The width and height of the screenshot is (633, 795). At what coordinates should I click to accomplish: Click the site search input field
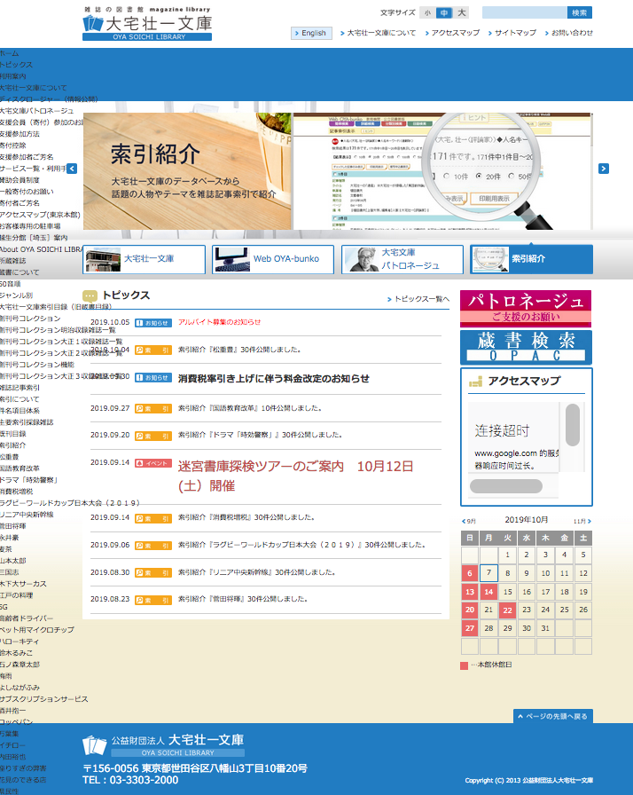(x=524, y=12)
